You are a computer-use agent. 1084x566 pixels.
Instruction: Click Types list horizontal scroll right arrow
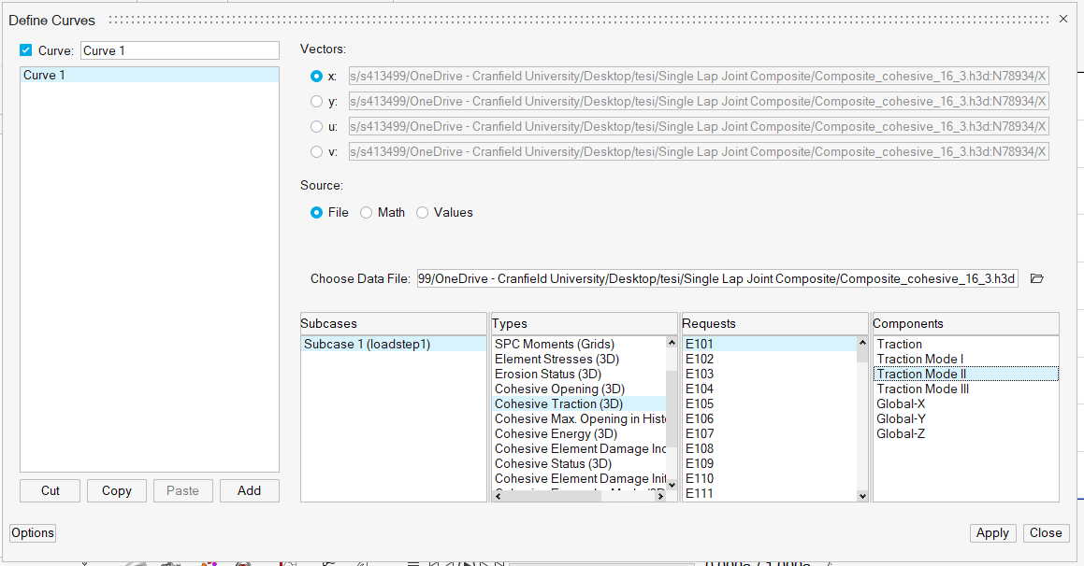661,496
